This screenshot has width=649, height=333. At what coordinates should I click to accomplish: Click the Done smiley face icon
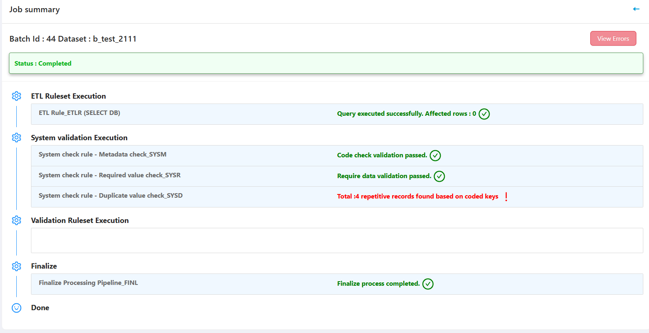16,308
